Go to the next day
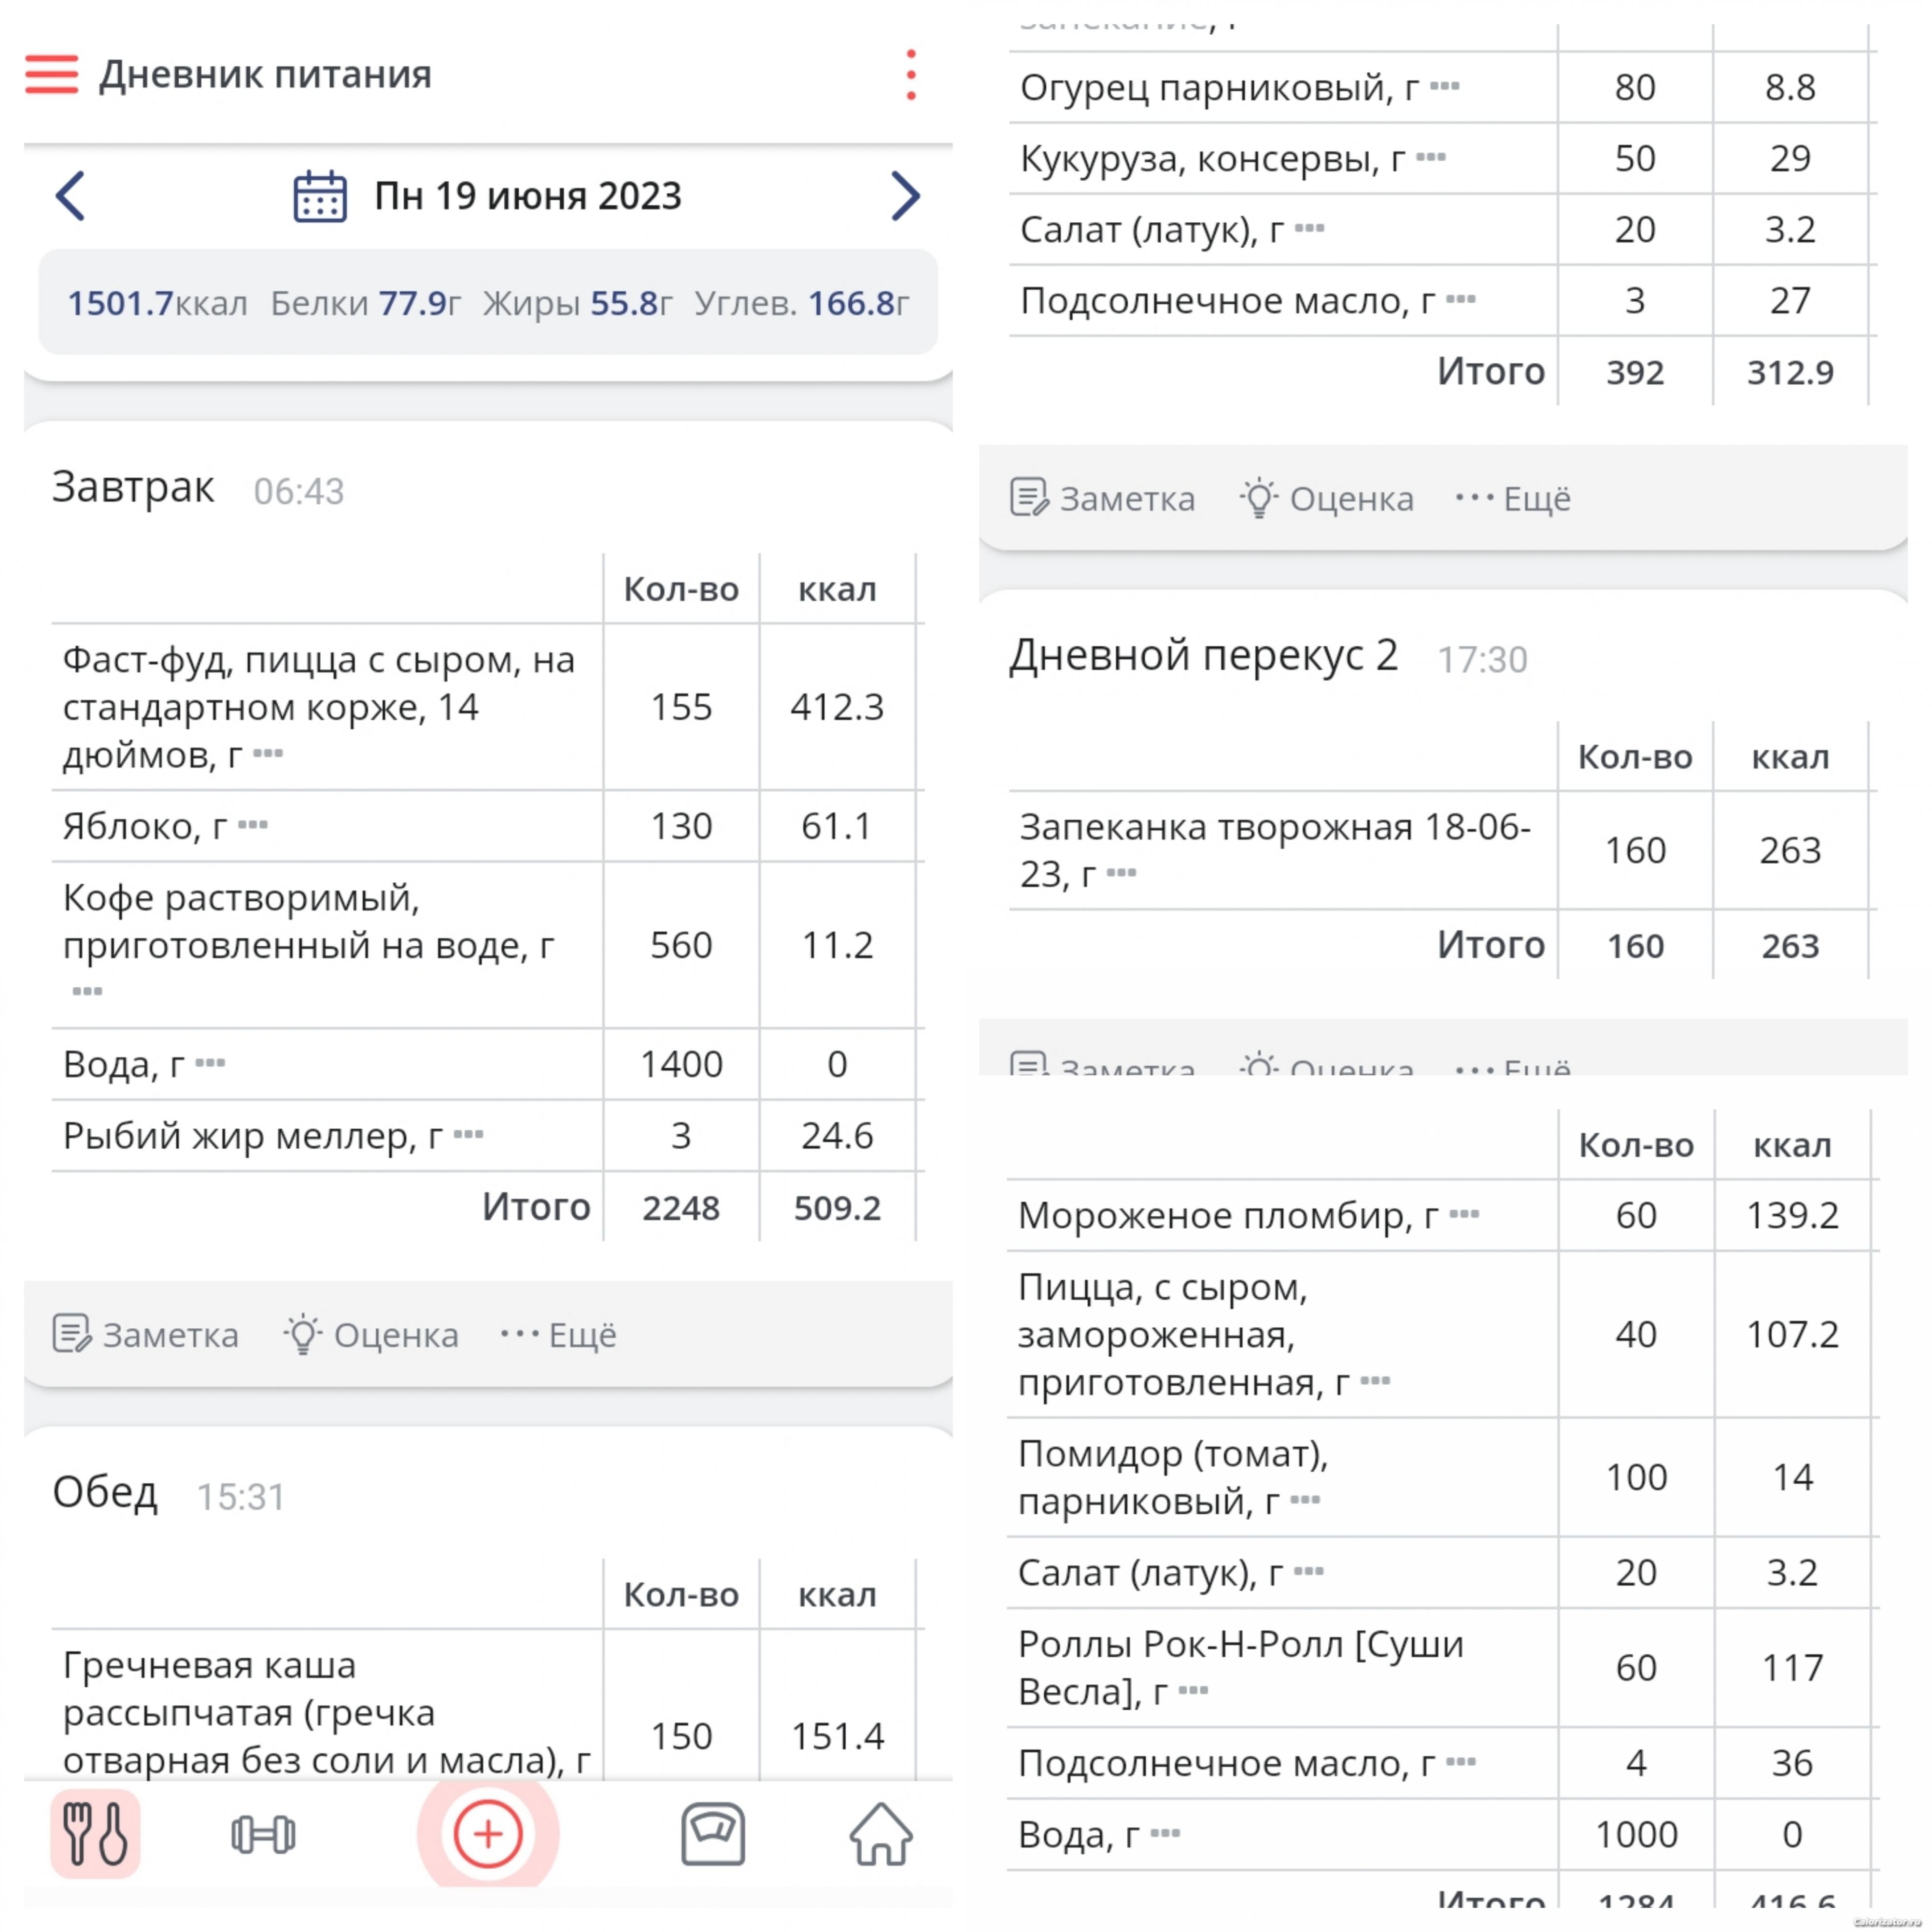1932x1932 pixels. click(904, 196)
